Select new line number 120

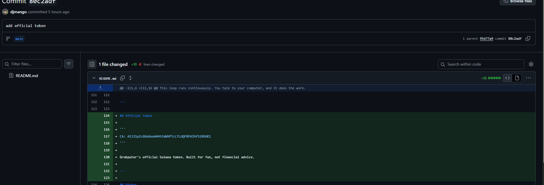[x=107, y=157]
